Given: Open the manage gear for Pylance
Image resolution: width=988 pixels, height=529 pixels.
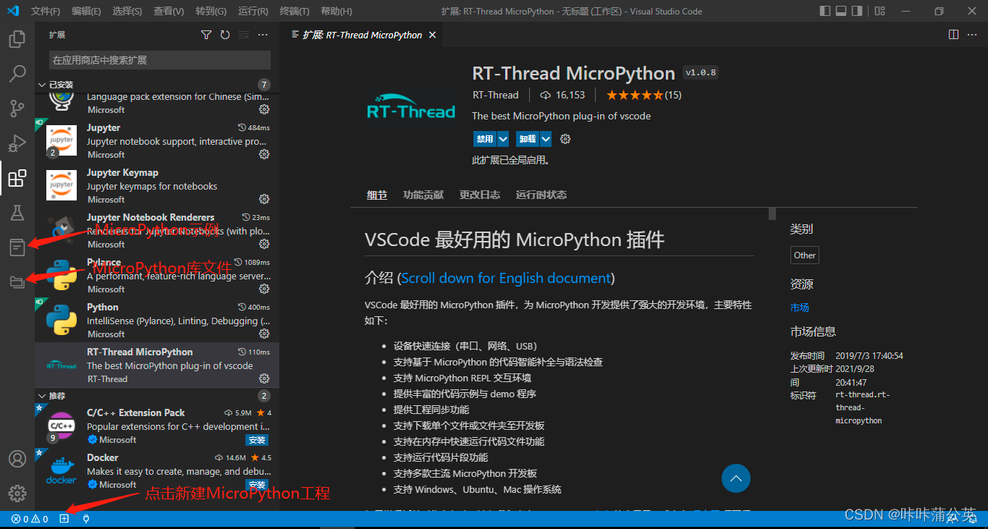Looking at the screenshot, I should click(x=264, y=289).
